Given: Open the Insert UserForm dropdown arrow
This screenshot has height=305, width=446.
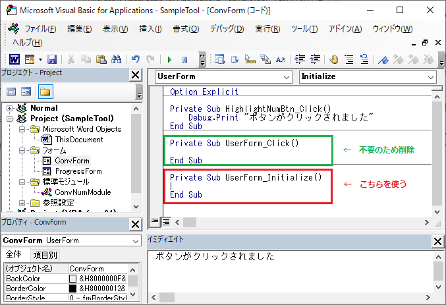Looking at the screenshot, I should (x=40, y=59).
